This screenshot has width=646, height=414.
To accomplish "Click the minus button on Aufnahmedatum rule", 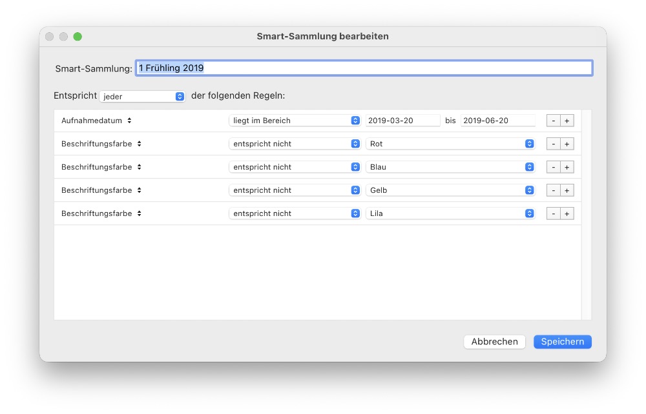I will point(554,121).
